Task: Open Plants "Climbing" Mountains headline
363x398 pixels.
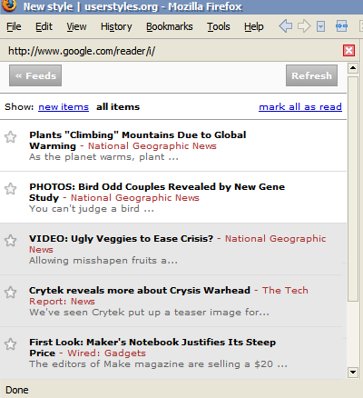Action: pyautogui.click(x=138, y=140)
